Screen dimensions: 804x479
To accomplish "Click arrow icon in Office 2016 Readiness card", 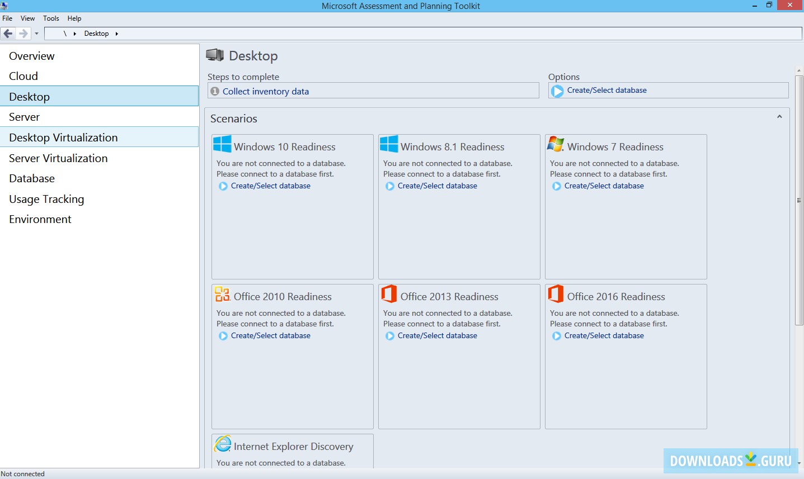I will coord(557,336).
